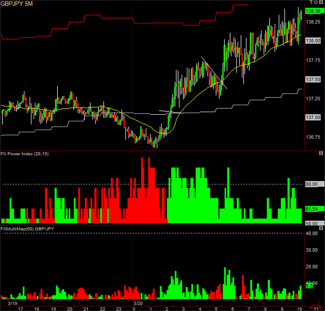Click the 61.54 current value label
Viewport: 325px width, 311px height.
(x=314, y=209)
